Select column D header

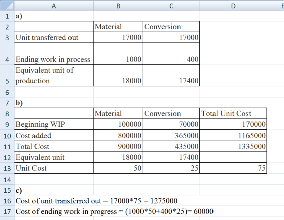pos(233,6)
